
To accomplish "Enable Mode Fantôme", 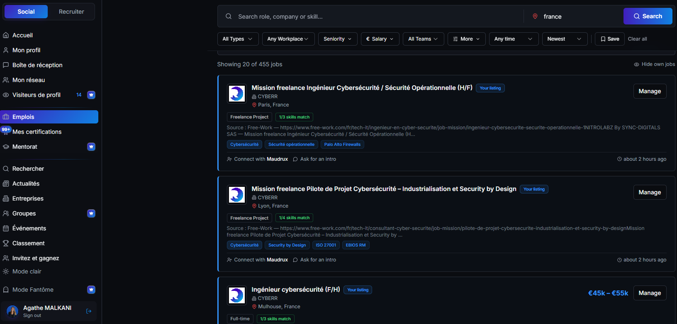I will (33, 290).
